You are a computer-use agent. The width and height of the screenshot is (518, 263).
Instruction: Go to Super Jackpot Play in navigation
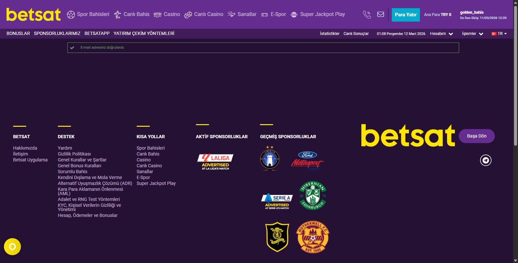pyautogui.click(x=318, y=14)
